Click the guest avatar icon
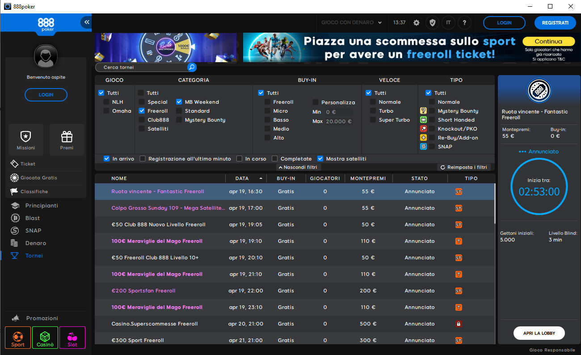The width and height of the screenshot is (581, 355). pyautogui.click(x=46, y=57)
